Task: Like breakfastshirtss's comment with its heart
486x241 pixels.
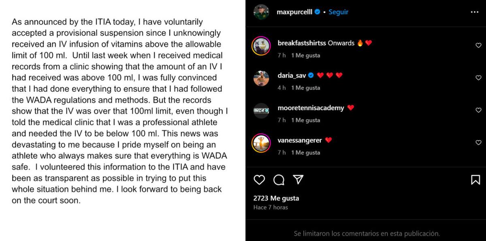Action: tap(478, 46)
